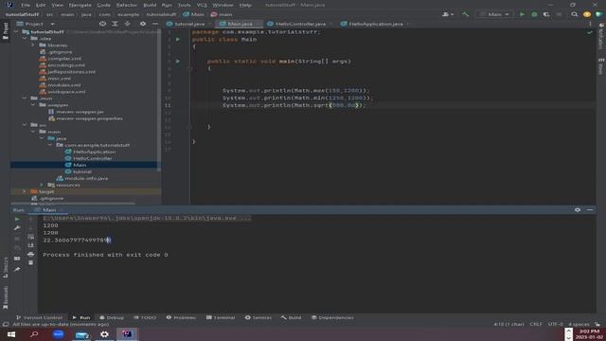
Task: Click Expand All icon in Project panel
Action: 115,24
